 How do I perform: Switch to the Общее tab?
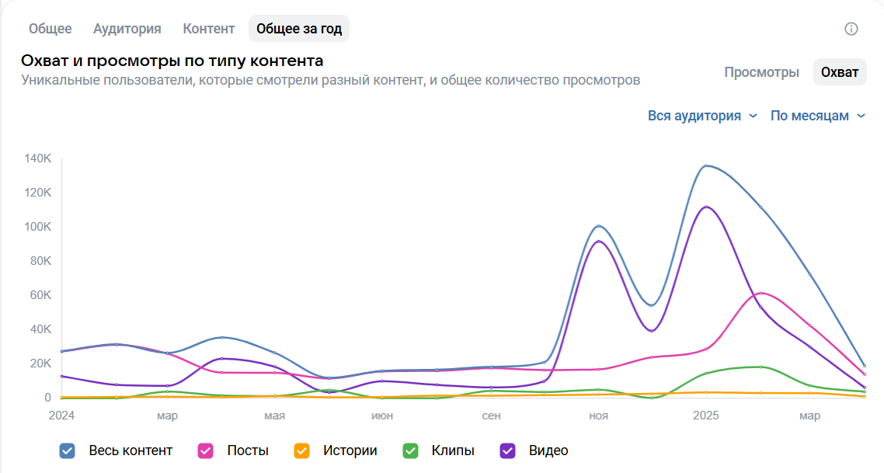click(x=50, y=29)
